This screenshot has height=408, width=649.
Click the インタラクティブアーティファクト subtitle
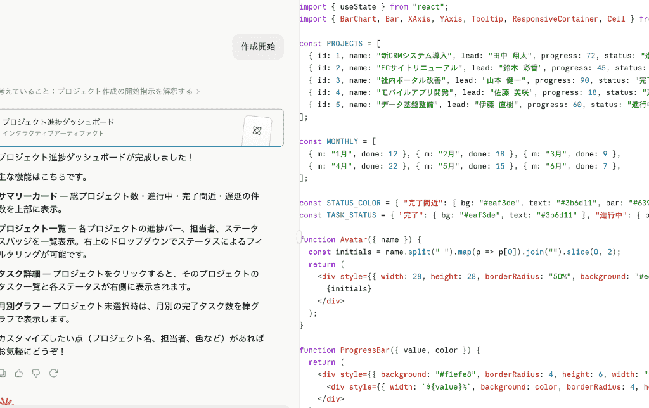pos(53,133)
